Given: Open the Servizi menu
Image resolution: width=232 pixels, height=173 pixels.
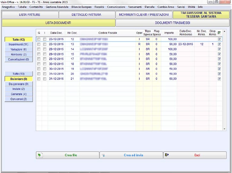Looking at the screenshot, I should coord(181,7).
